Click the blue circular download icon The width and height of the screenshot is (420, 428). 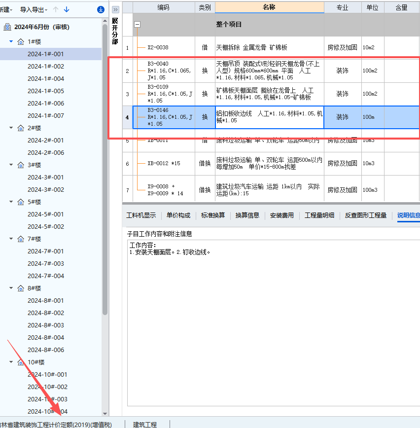coord(101,9)
